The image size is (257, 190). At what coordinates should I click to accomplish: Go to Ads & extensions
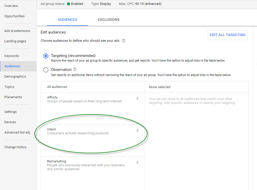17,31
